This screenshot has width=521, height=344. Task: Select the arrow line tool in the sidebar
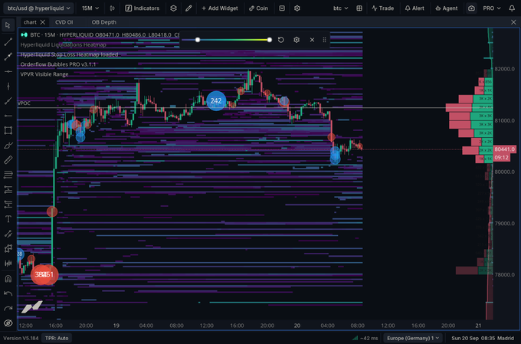click(8, 57)
